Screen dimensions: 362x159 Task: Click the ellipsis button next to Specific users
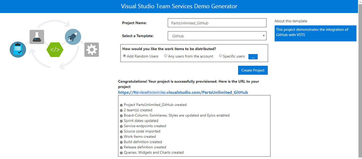pyautogui.click(x=253, y=57)
